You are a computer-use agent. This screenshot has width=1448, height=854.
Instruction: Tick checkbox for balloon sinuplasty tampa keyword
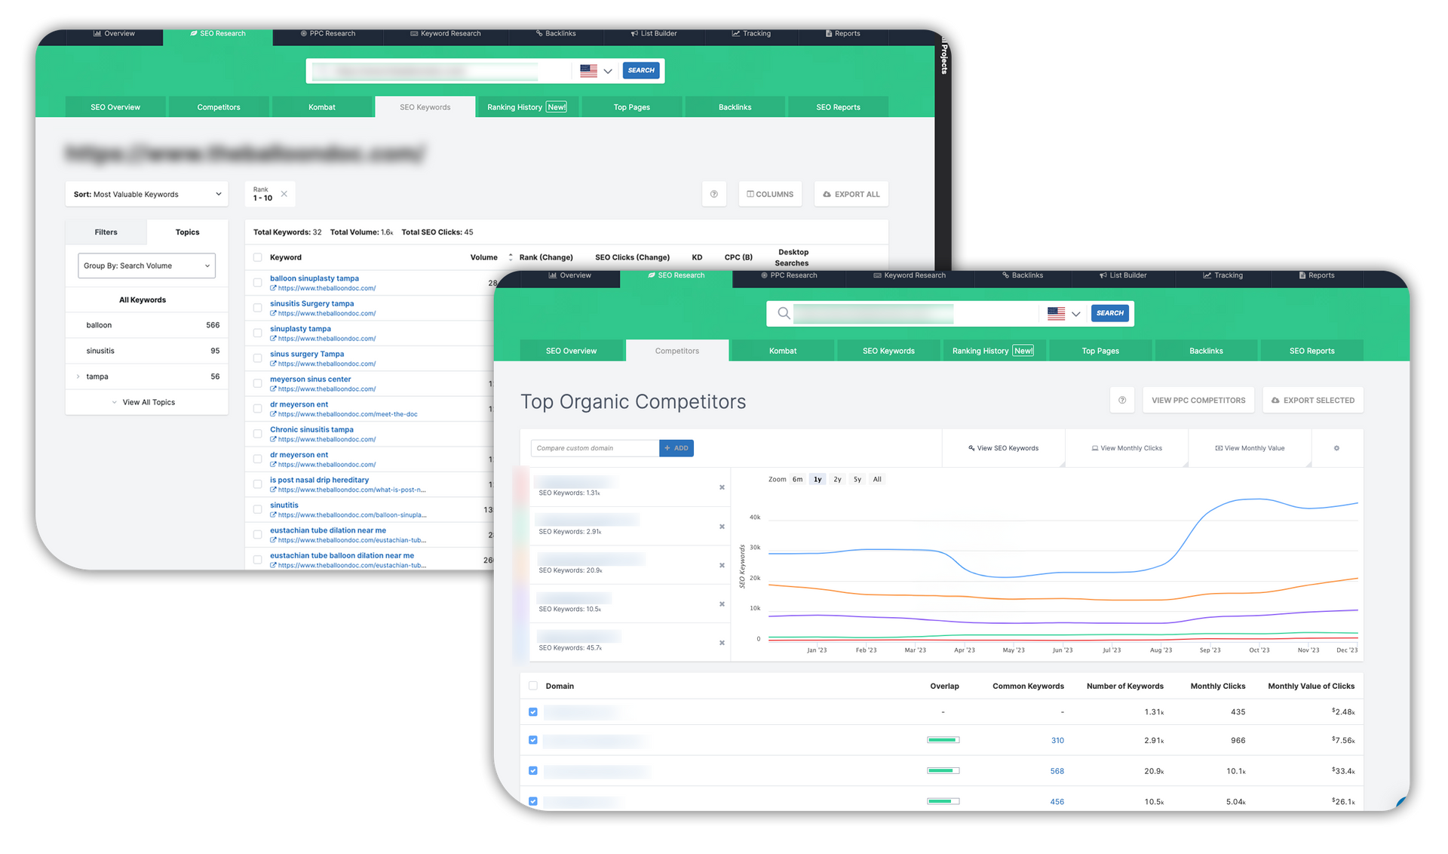258,283
